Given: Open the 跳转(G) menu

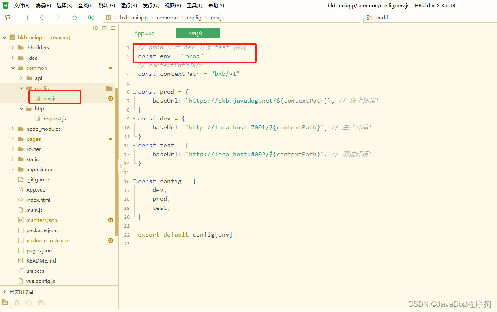Looking at the screenshot, I should tap(107, 6).
